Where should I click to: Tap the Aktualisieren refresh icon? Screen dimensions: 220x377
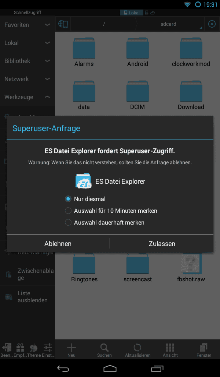pyautogui.click(x=137, y=348)
